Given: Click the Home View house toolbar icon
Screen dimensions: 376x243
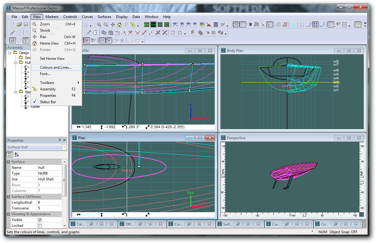Looking at the screenshot, I should 119,25.
